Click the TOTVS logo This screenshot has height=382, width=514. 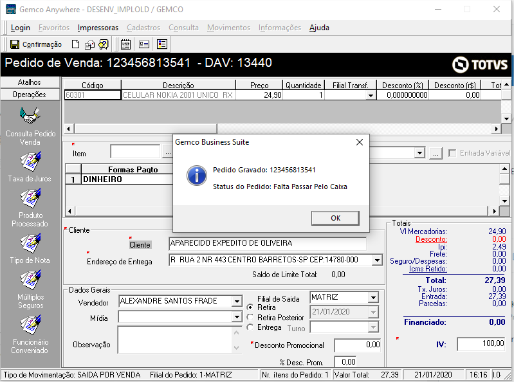(x=480, y=64)
